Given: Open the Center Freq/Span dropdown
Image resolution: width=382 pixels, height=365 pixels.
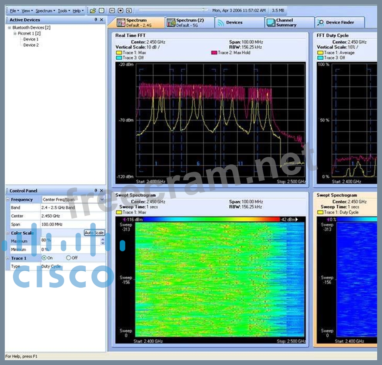Looking at the screenshot, I should click(102, 200).
